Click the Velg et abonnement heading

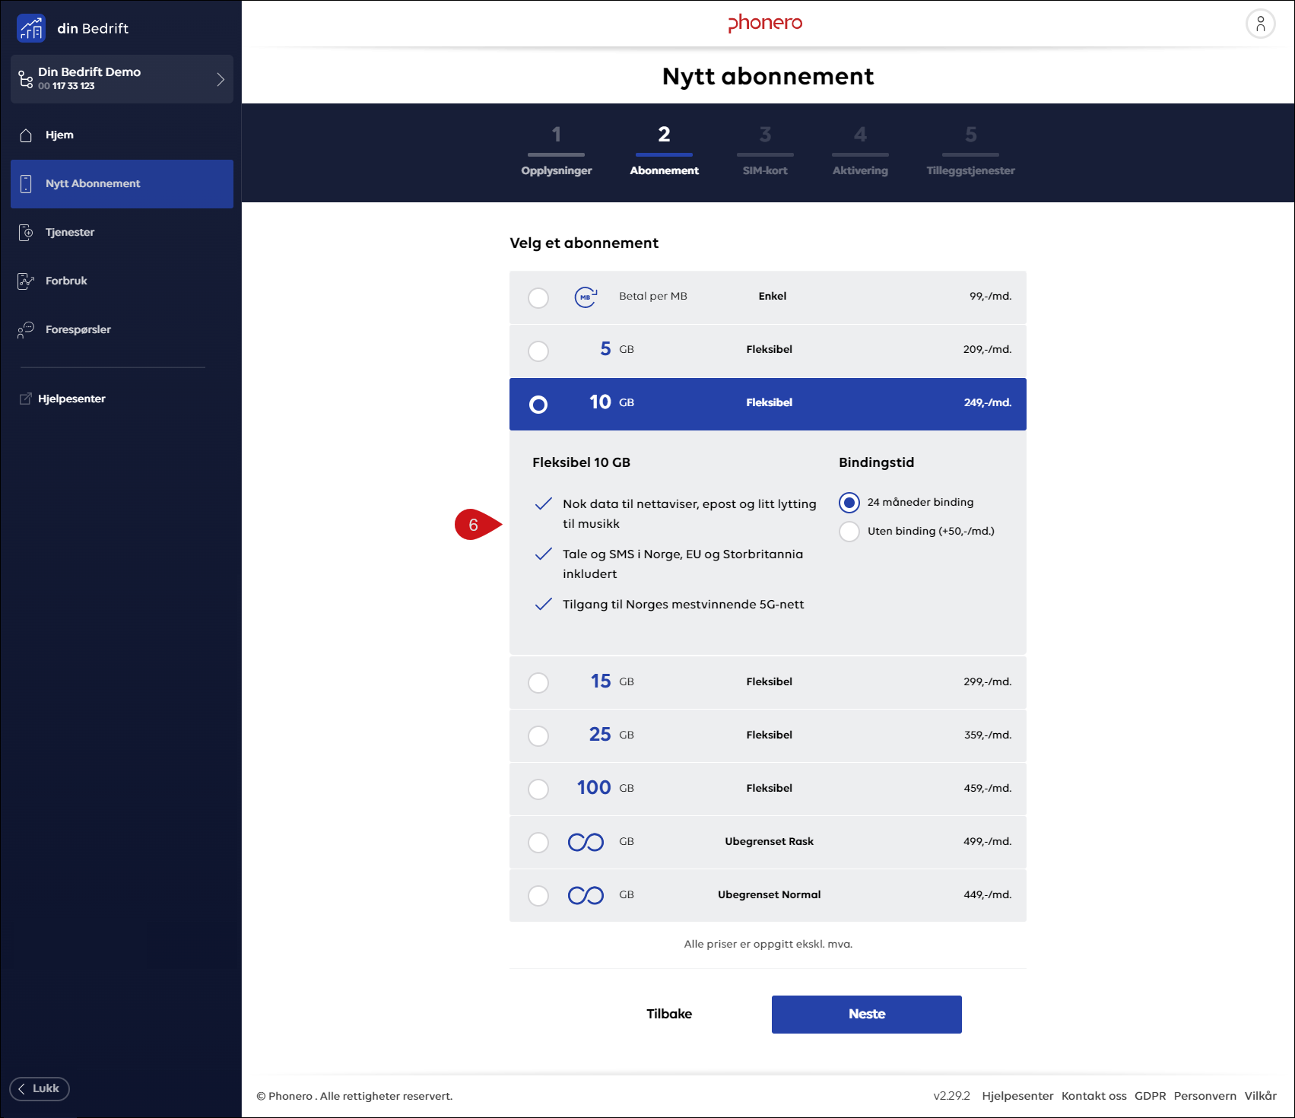[584, 243]
